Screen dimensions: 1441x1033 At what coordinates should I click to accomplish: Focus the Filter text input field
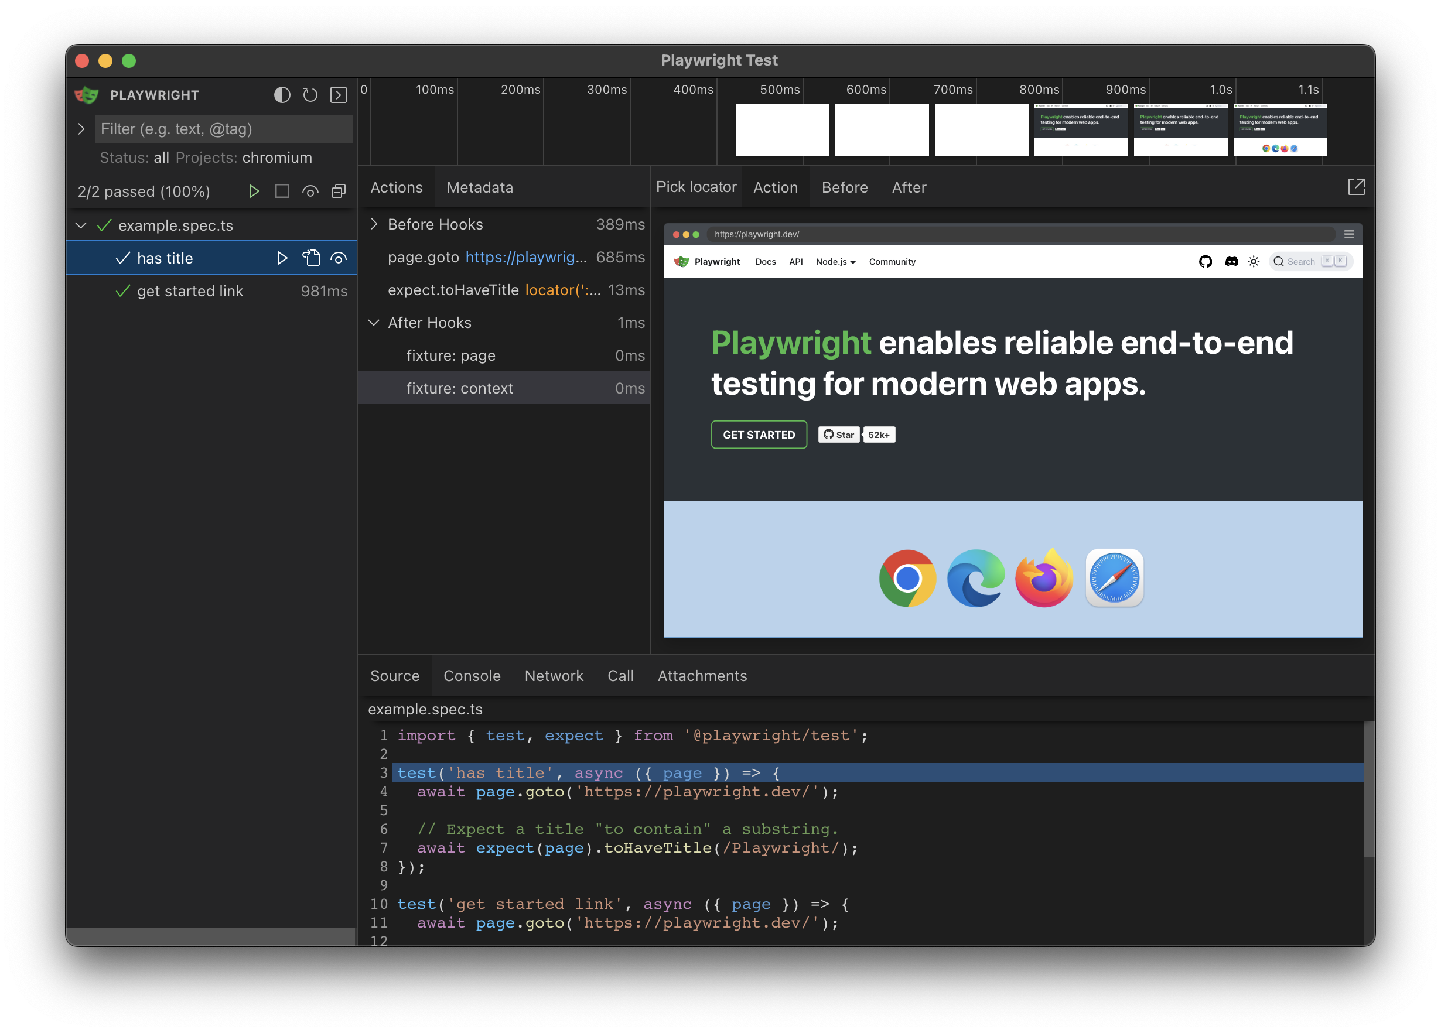(x=223, y=129)
